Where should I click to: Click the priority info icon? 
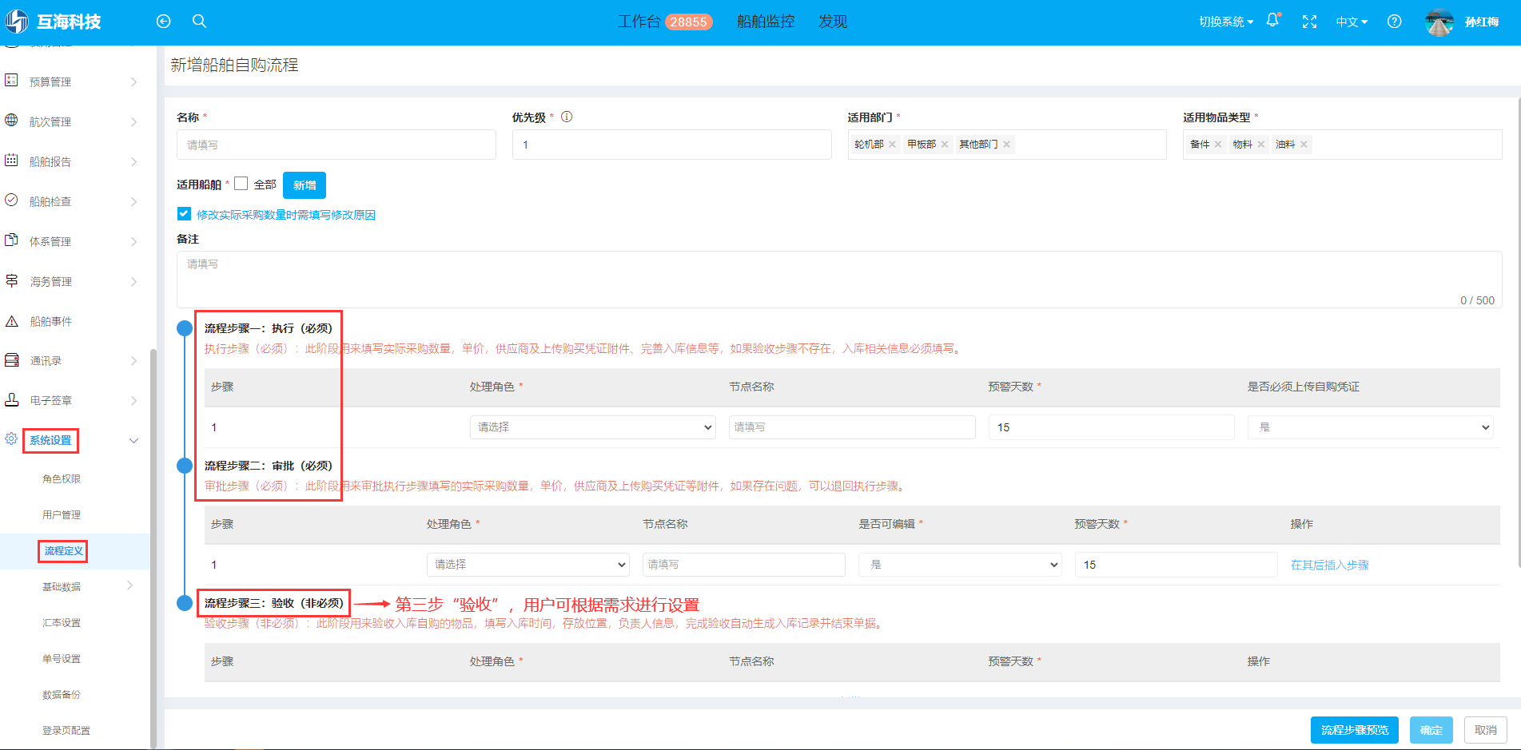pos(567,117)
